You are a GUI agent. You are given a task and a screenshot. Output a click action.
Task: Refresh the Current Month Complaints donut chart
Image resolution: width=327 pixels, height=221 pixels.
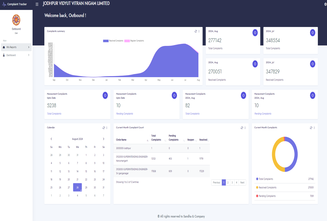pyautogui.click(x=311, y=128)
